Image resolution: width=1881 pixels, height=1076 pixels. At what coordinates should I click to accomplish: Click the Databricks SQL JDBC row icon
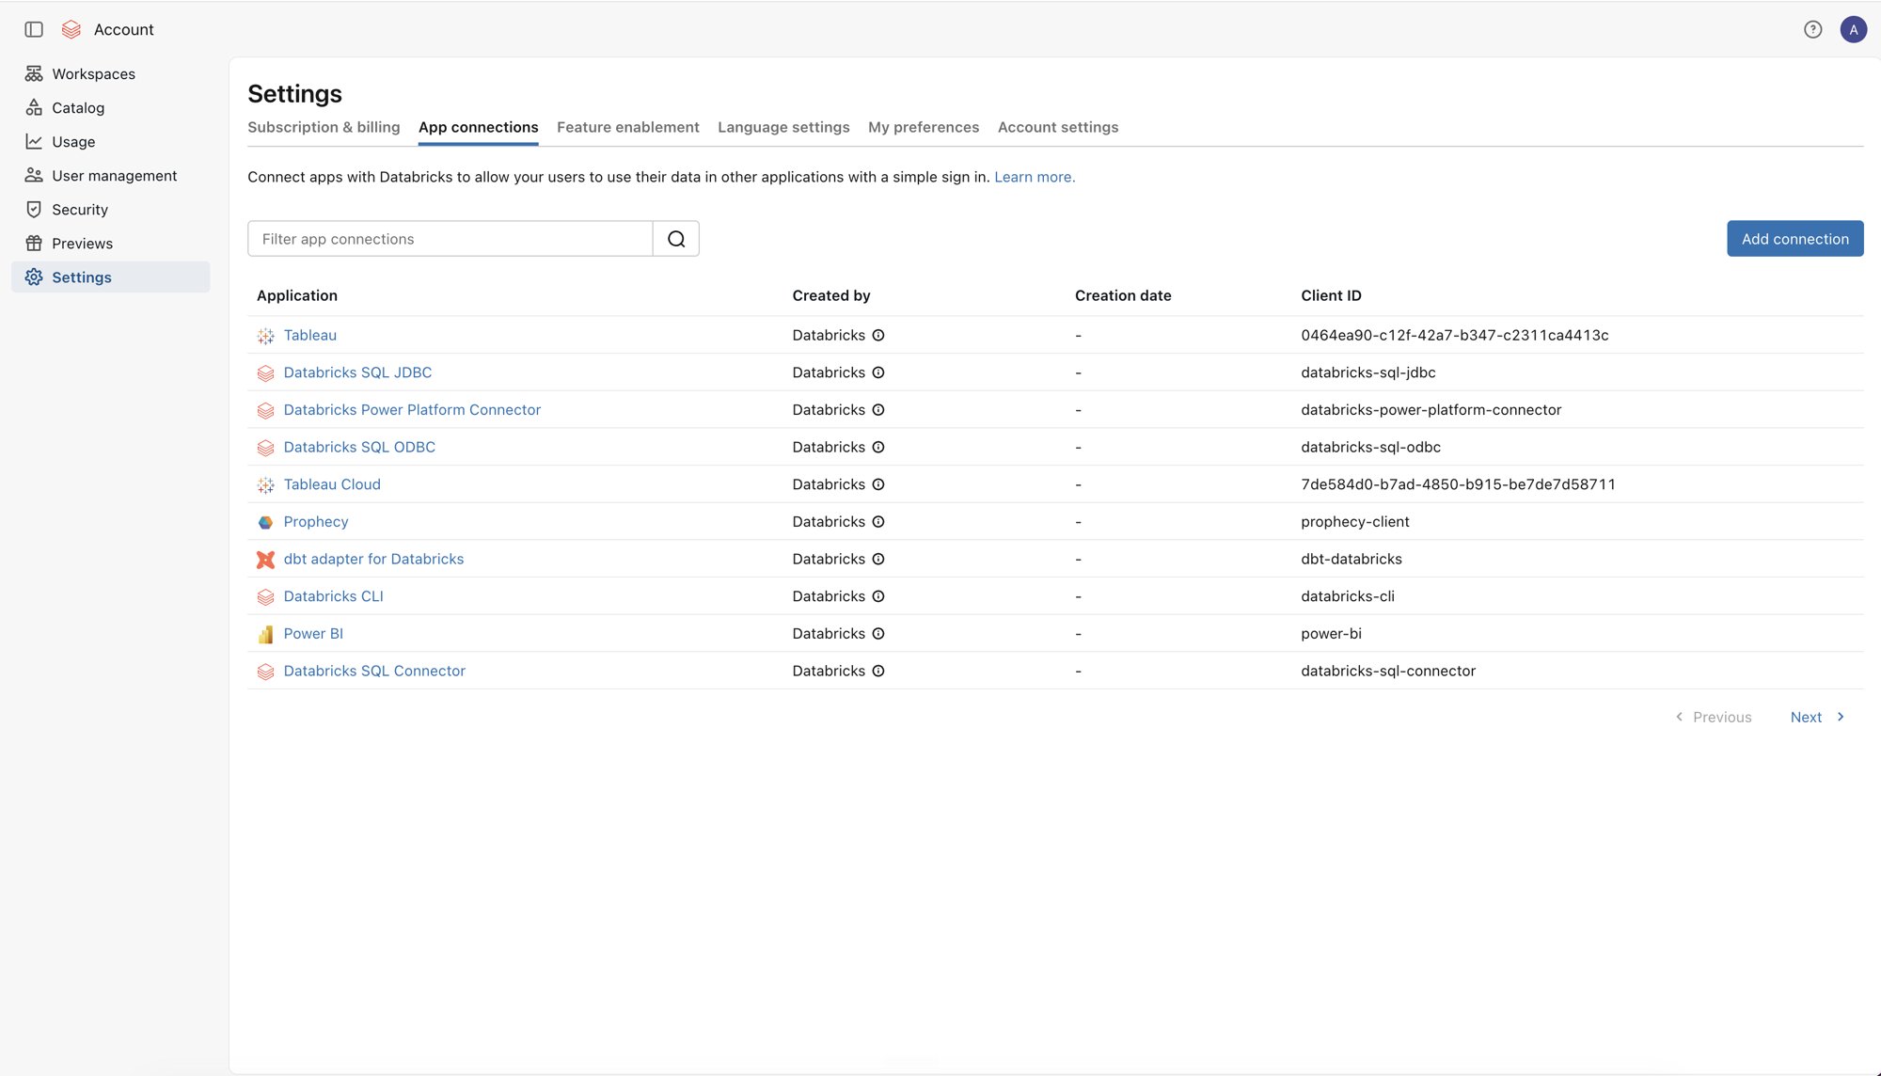pyautogui.click(x=266, y=373)
